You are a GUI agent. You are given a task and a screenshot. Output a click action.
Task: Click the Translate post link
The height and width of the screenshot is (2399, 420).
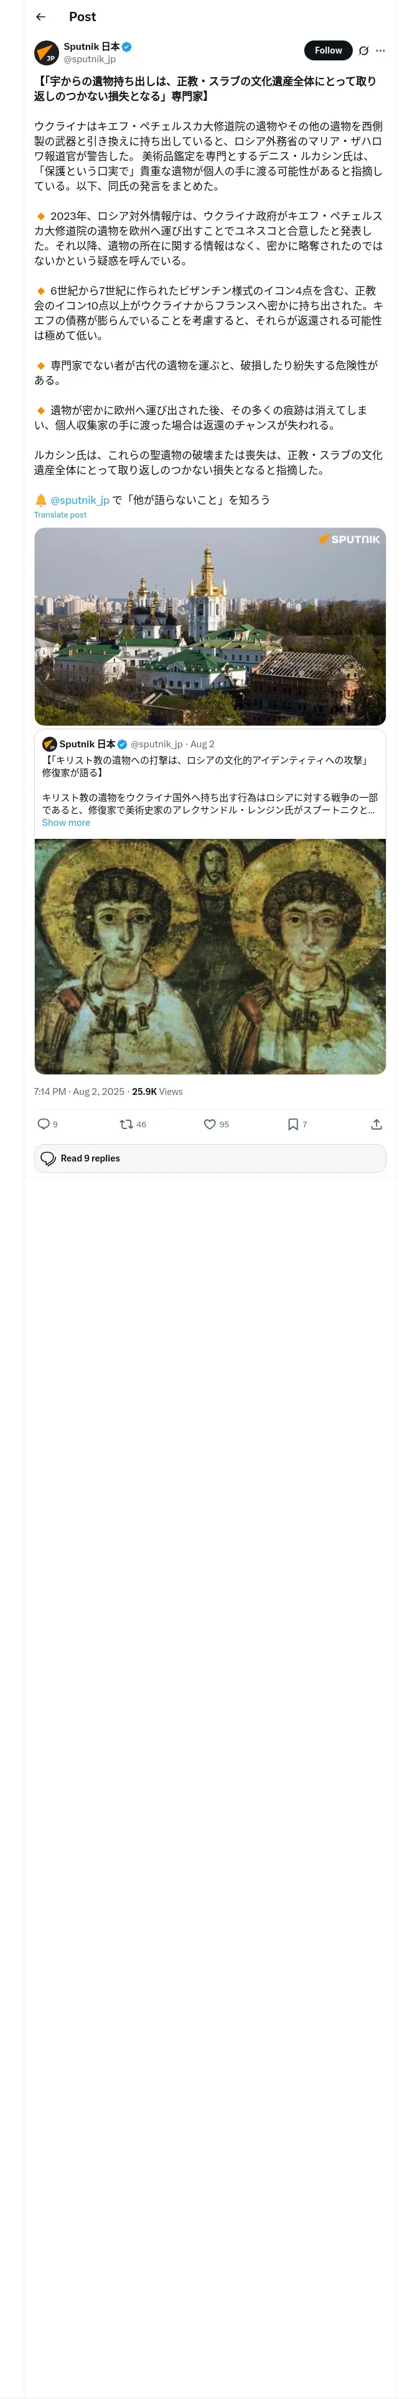pyautogui.click(x=60, y=515)
